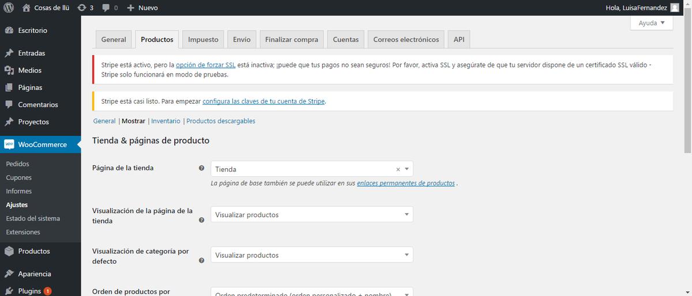Click help icon for Visualización de categoría

click(x=201, y=260)
